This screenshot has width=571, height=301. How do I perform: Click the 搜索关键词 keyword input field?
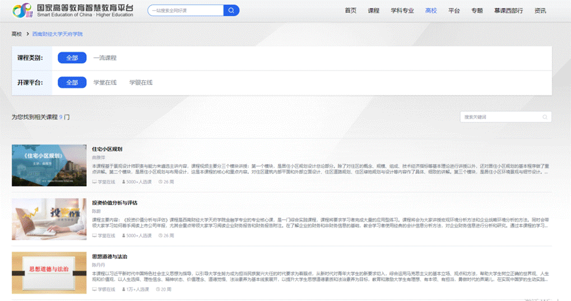point(499,117)
